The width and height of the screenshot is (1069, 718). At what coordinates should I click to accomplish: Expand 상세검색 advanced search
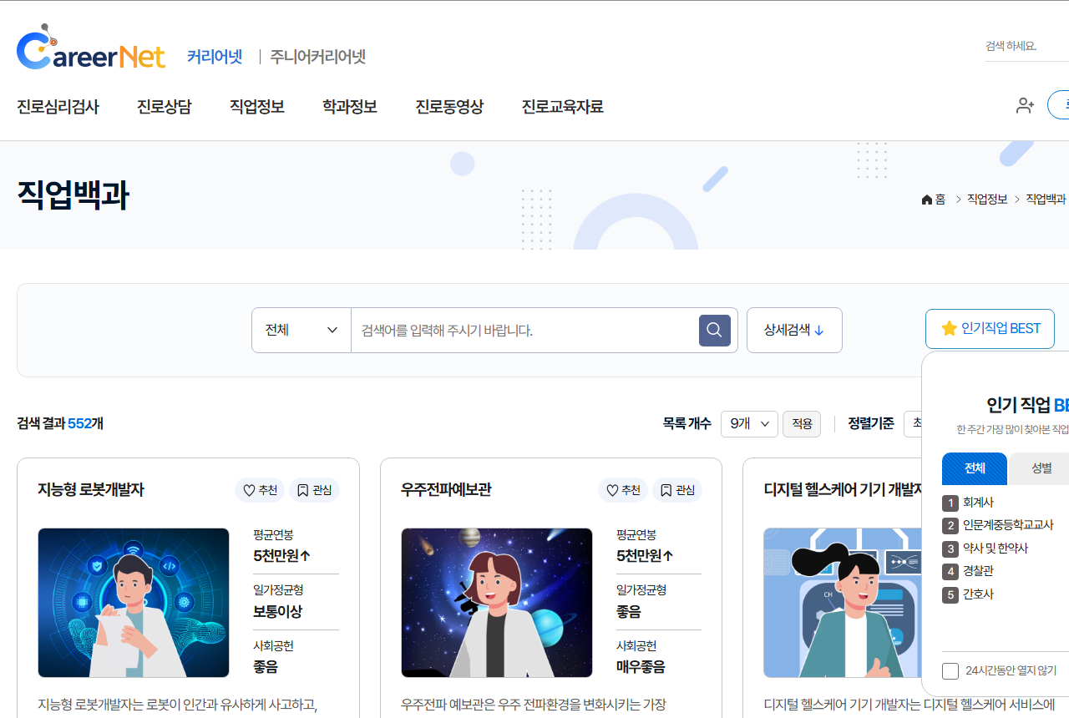(x=794, y=331)
